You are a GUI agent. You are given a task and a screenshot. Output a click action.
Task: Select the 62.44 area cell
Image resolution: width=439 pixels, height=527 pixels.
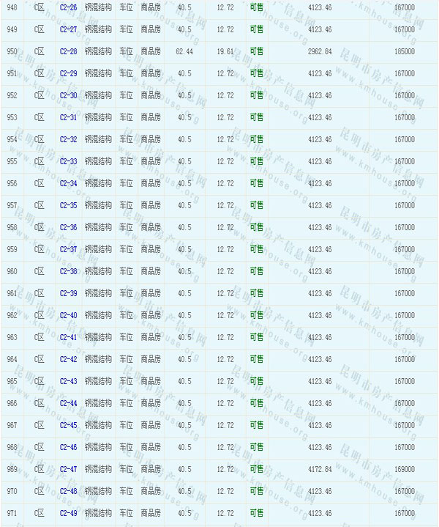tap(184, 51)
